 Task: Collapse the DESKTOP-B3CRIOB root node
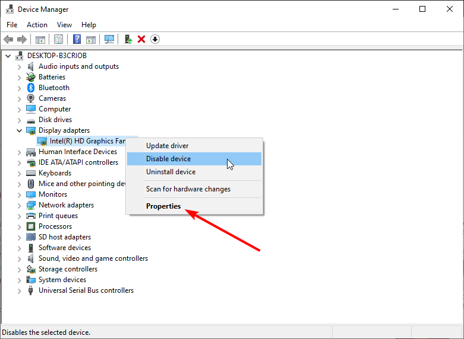[x=8, y=56]
